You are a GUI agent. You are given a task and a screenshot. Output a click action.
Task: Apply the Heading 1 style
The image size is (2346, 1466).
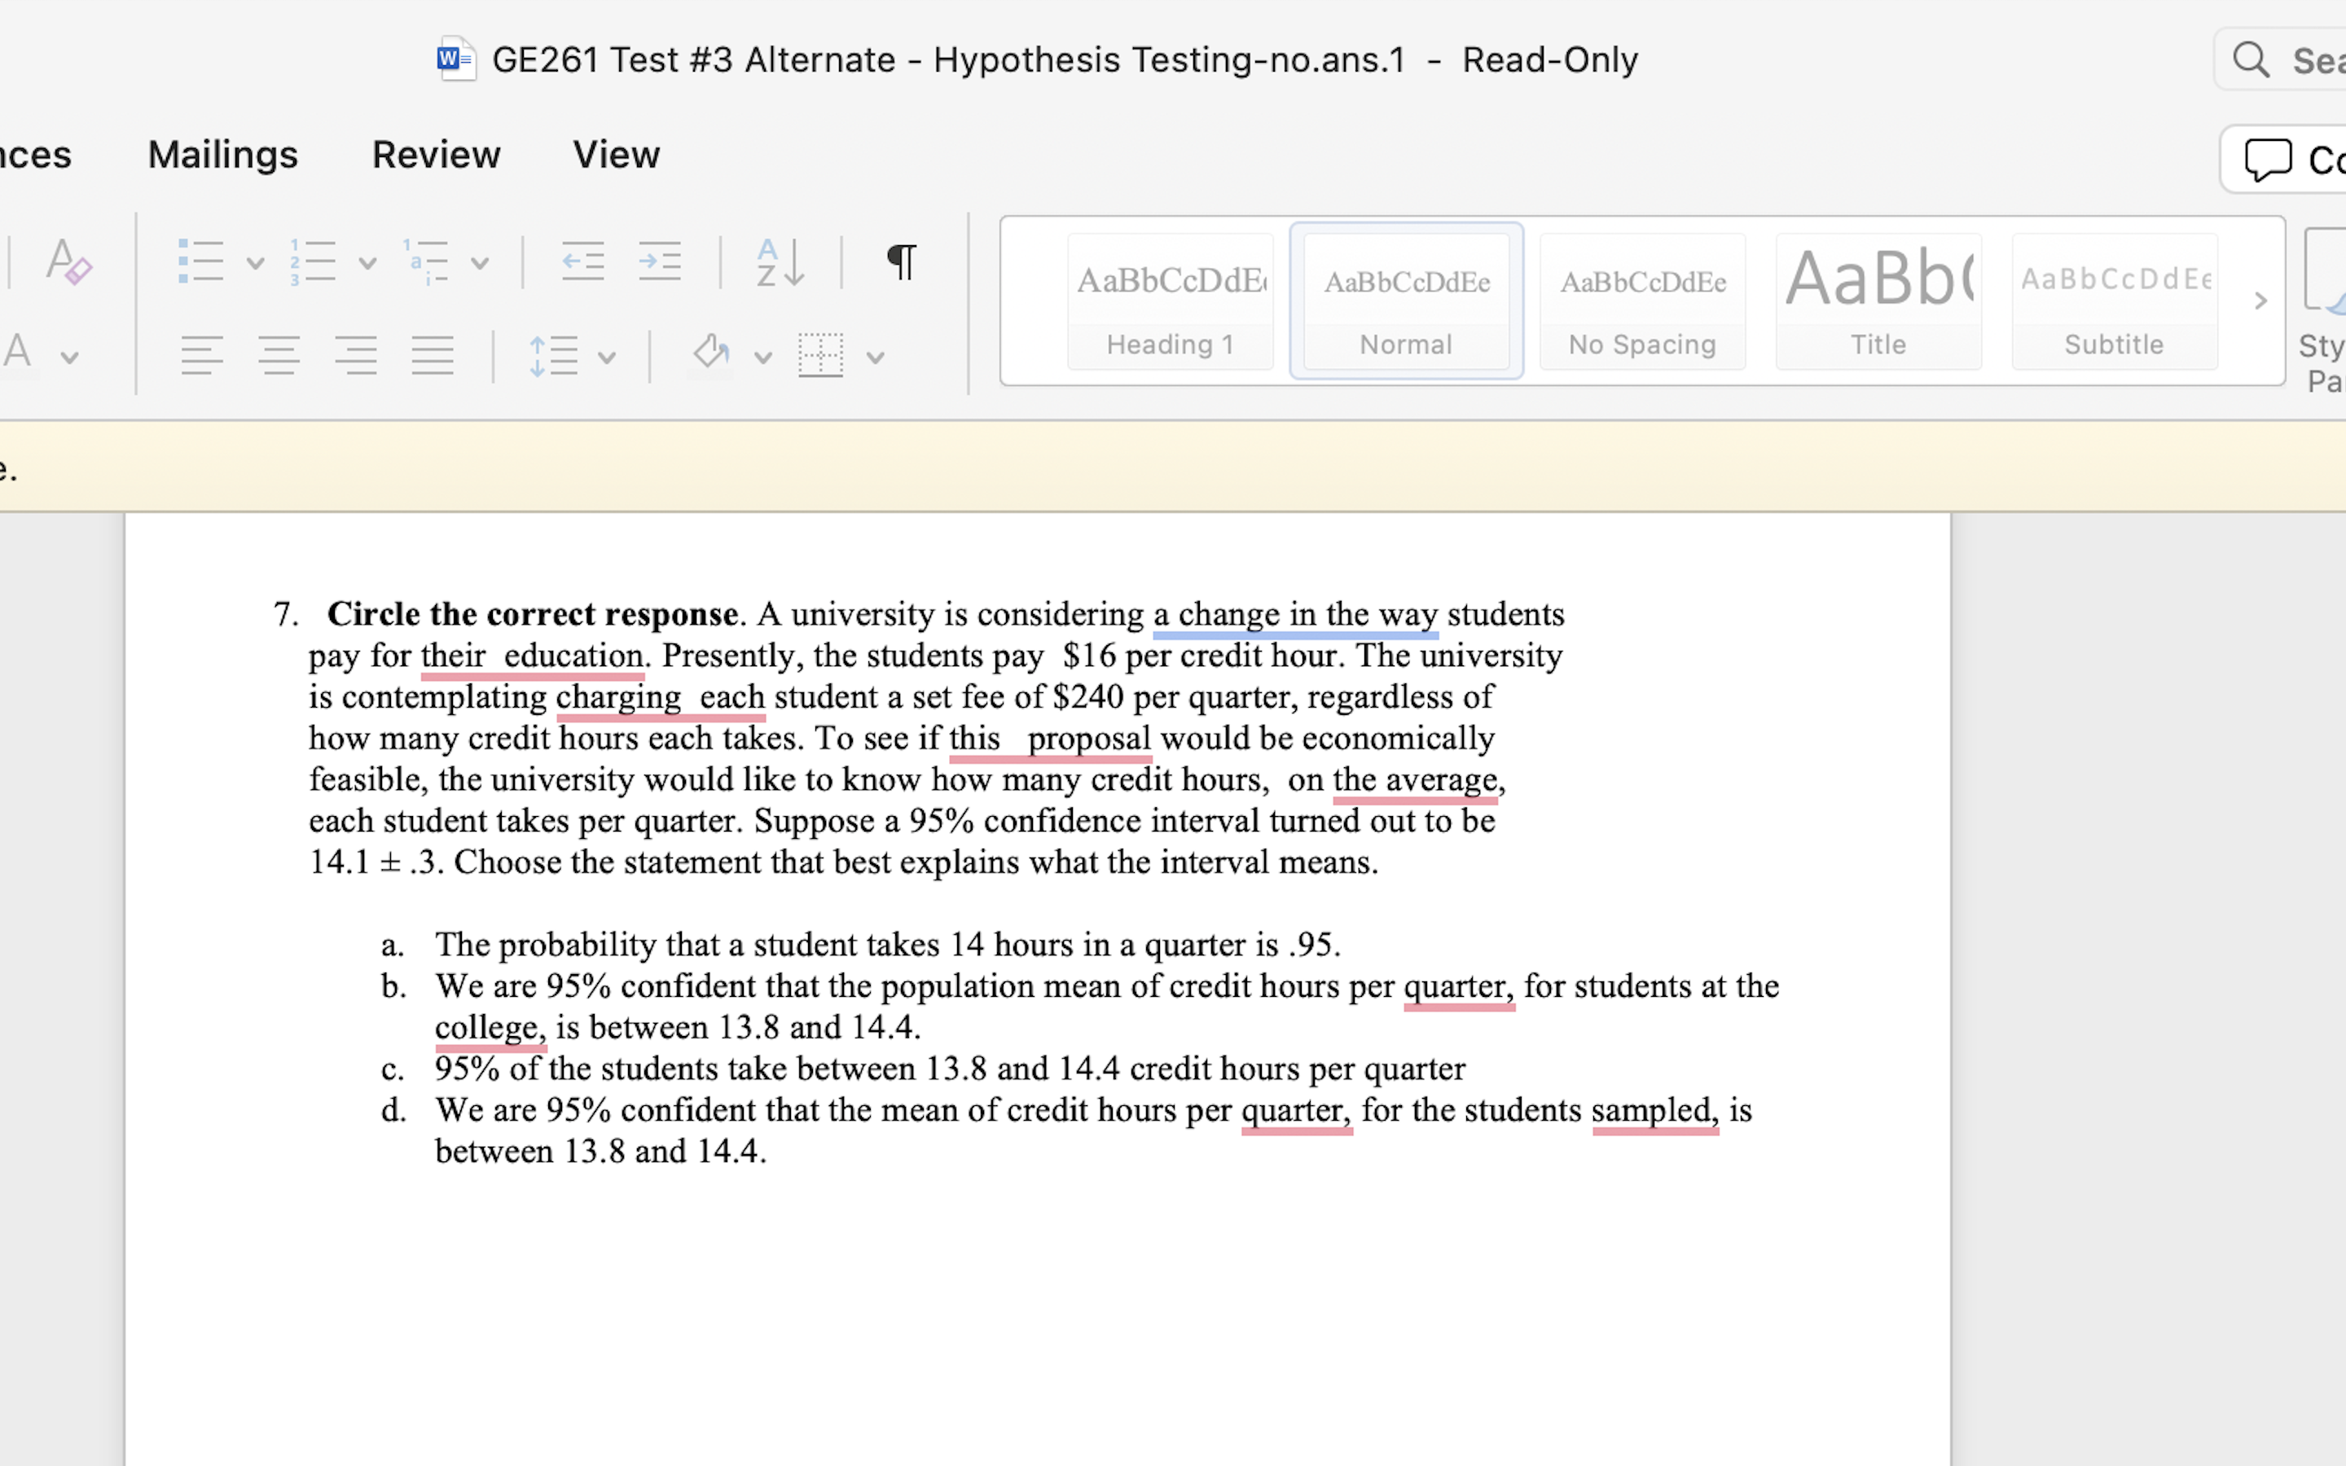(x=1170, y=301)
